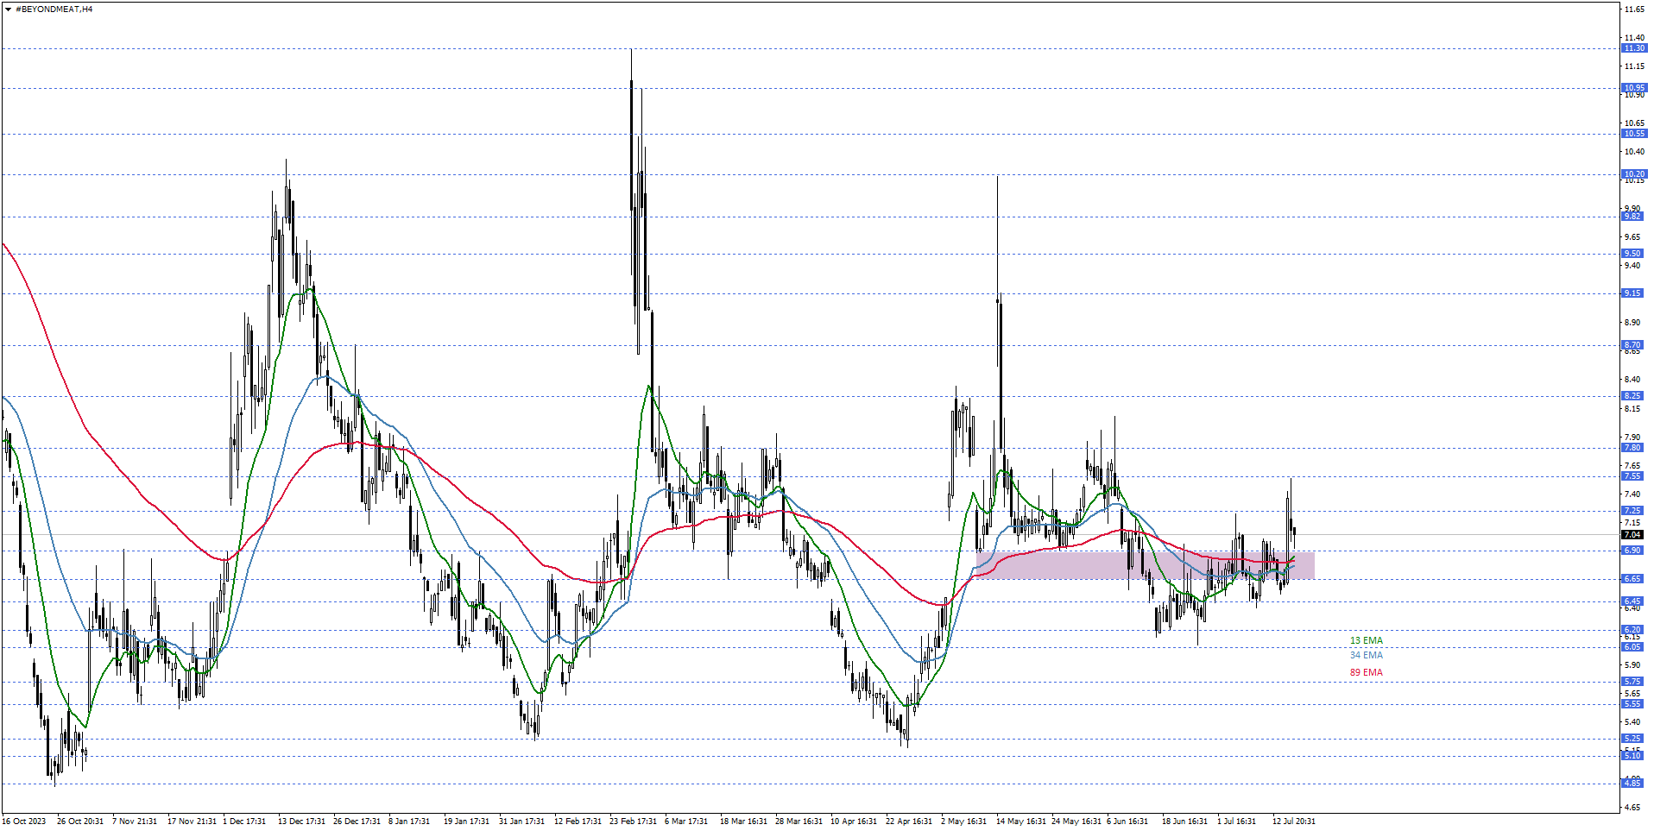This screenshot has height=831, width=1654.
Task: Click the 1 Dec 17:31 time axis label
Action: [x=244, y=822]
